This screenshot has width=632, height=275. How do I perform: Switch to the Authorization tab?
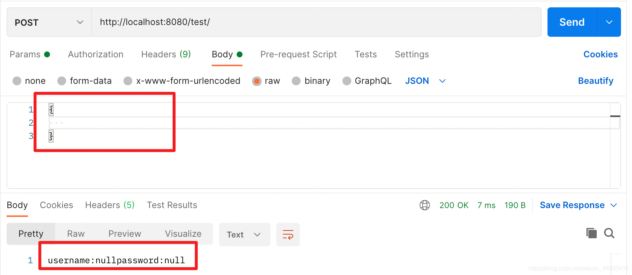click(96, 54)
